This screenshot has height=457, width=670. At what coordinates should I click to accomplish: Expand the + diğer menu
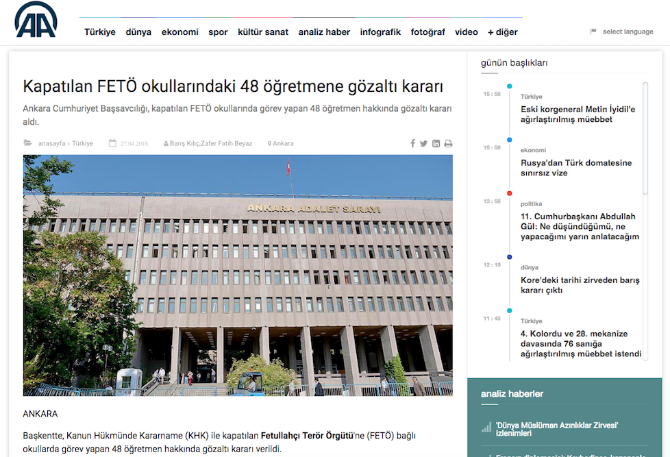502,32
